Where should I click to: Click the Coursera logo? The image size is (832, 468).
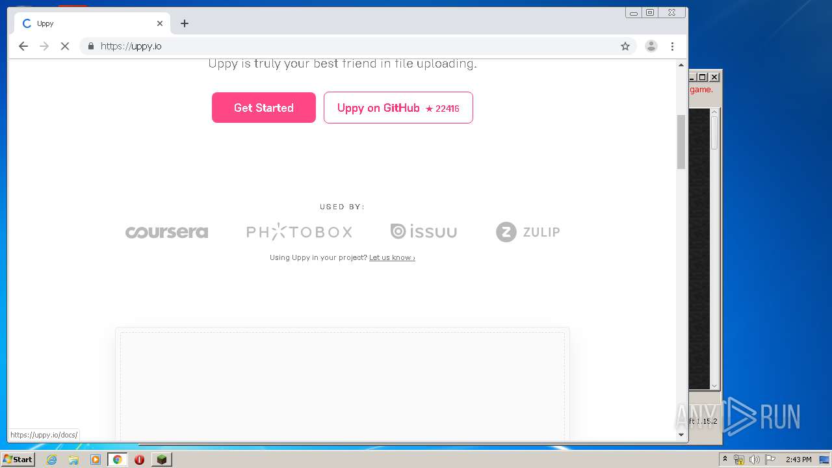click(167, 232)
